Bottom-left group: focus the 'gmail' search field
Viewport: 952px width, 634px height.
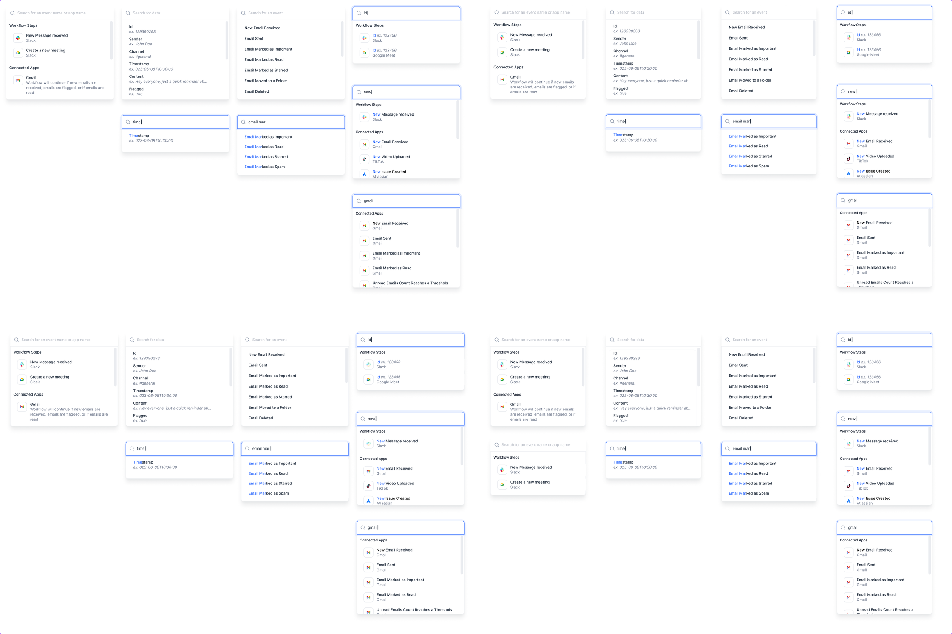coord(410,527)
